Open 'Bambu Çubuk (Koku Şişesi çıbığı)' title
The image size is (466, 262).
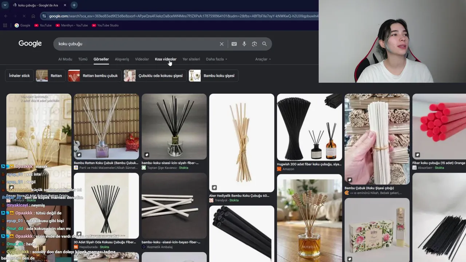click(369, 188)
